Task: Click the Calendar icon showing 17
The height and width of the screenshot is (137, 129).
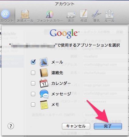Action: pyautogui.click(x=44, y=83)
